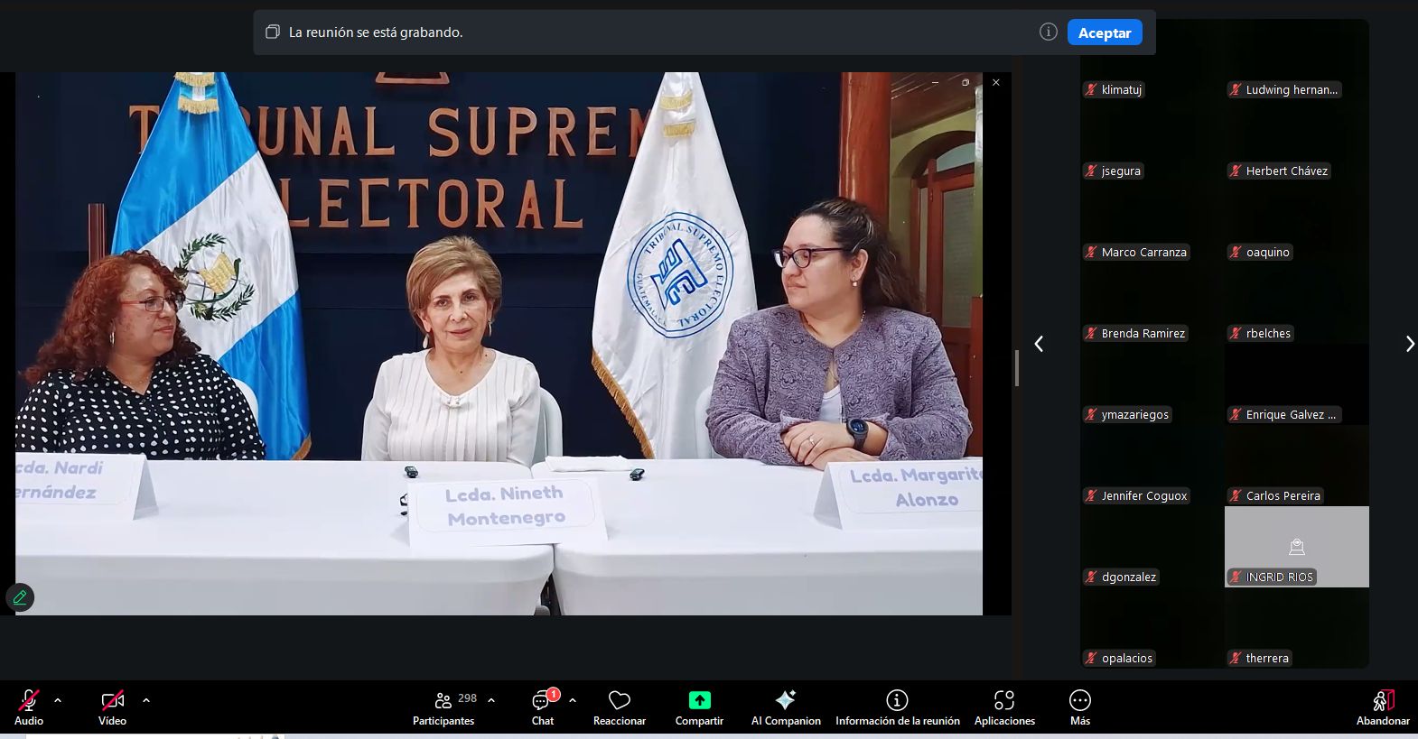Select INGRID RIOS participant tile
This screenshot has width=1418, height=739.
(x=1296, y=546)
